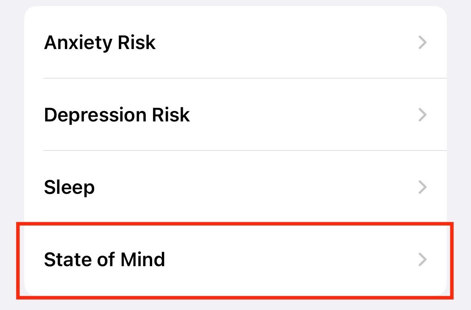The width and height of the screenshot is (471, 310).
Task: Click the chevron icon beside Anxiety Risk
Action: (422, 42)
